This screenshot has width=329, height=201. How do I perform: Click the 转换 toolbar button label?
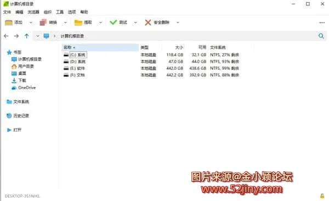53,23
